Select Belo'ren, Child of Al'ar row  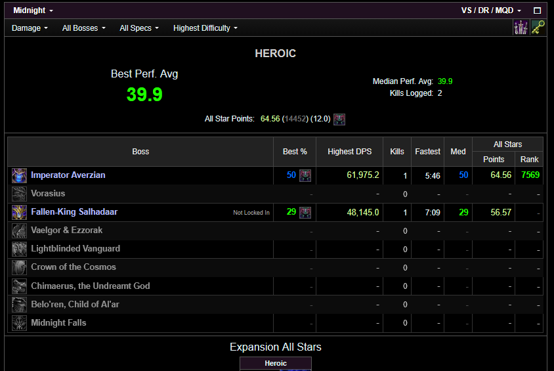tap(275, 304)
